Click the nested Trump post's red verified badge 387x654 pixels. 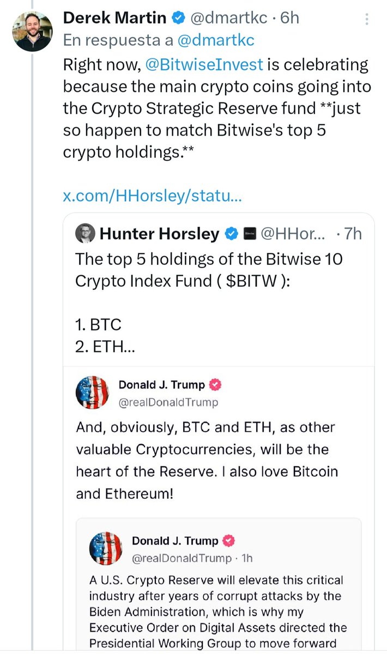coord(229,541)
